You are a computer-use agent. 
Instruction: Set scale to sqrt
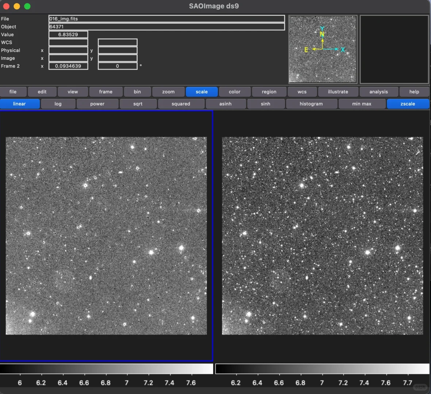138,104
